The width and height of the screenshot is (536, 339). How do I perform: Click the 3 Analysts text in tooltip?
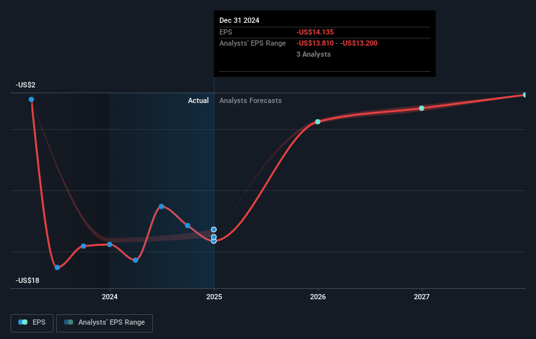pos(313,54)
